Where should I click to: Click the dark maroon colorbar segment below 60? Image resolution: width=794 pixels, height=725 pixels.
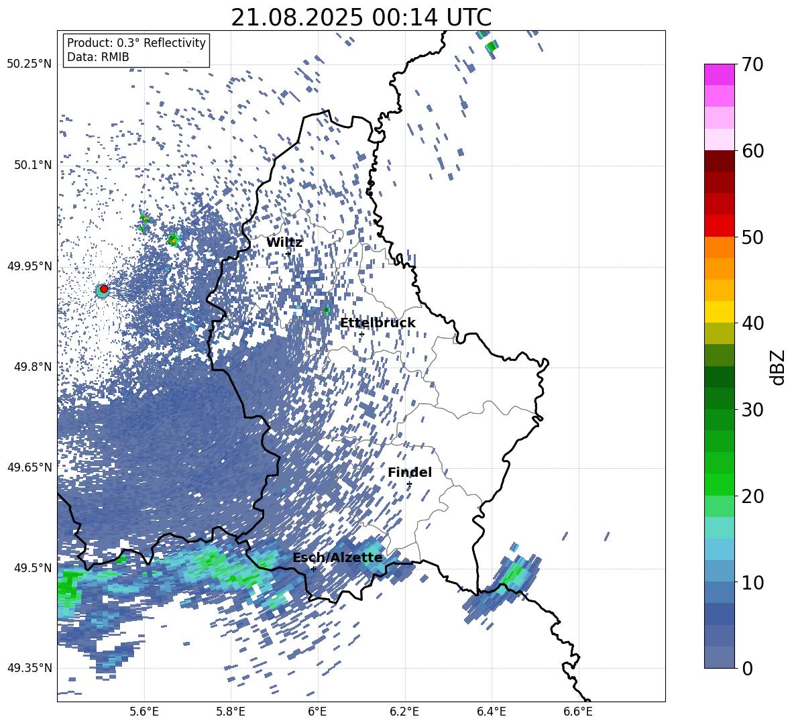coord(719,161)
